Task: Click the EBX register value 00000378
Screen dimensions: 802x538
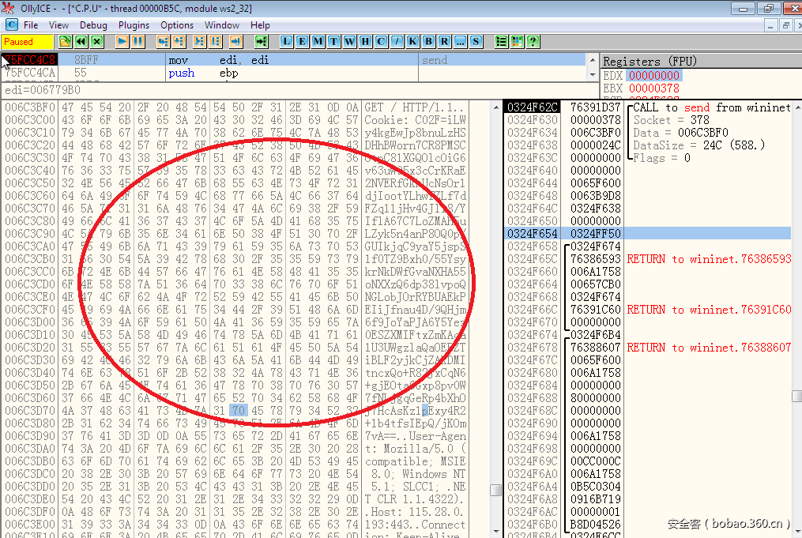Action: pyautogui.click(x=653, y=88)
